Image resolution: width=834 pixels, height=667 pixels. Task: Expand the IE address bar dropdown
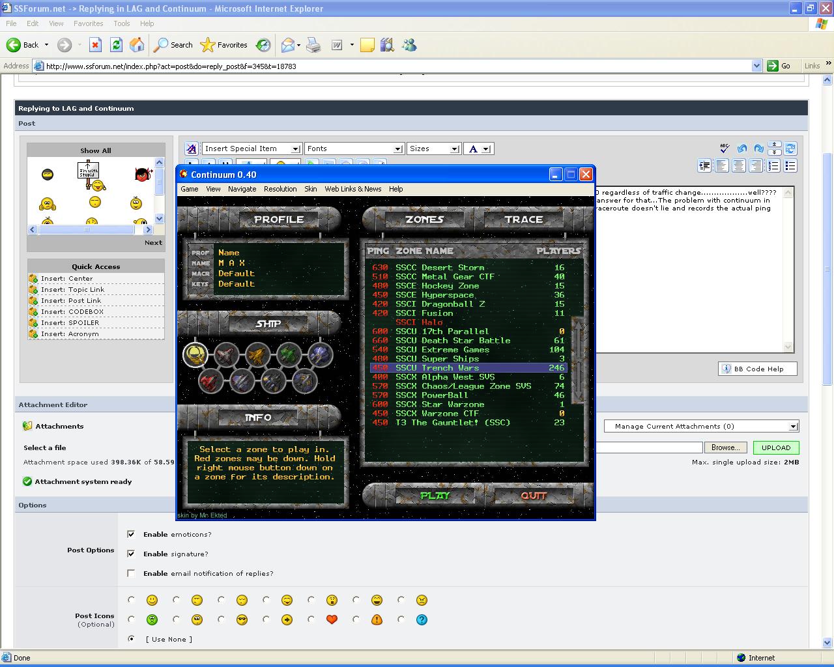756,66
